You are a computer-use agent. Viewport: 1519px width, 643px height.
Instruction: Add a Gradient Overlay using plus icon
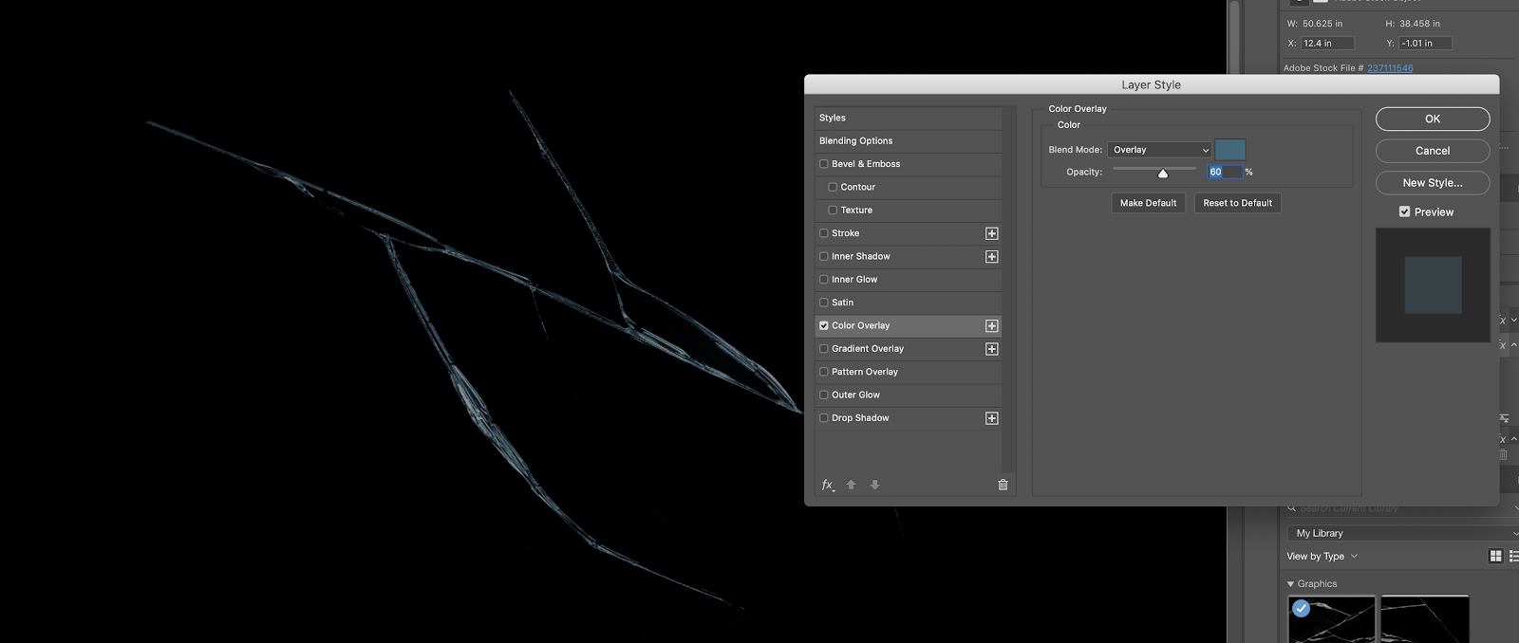991,349
